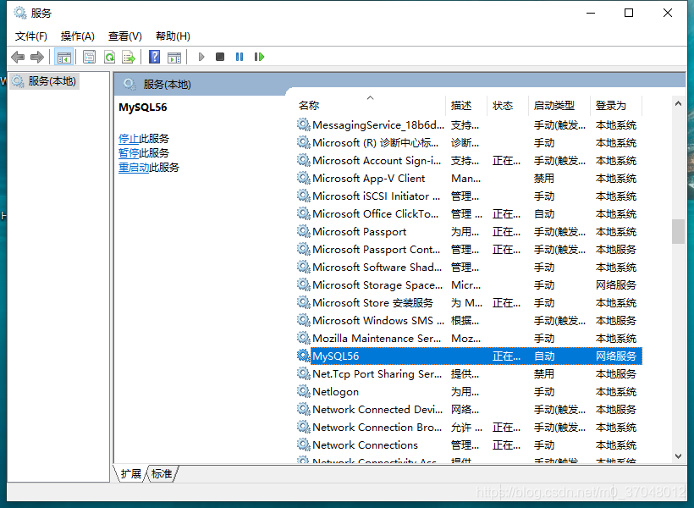This screenshot has height=508, width=694.
Task: Click the Stop service square icon
Action: tap(220, 57)
